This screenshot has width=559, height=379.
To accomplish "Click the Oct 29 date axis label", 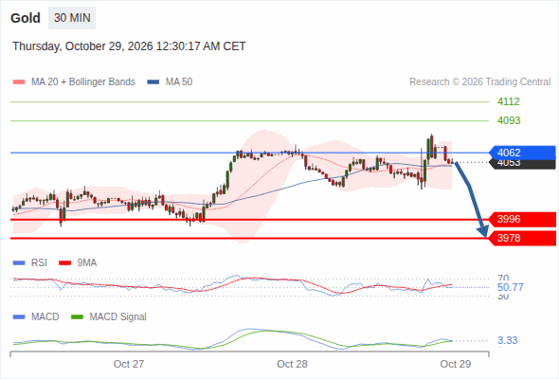I will click(x=456, y=364).
